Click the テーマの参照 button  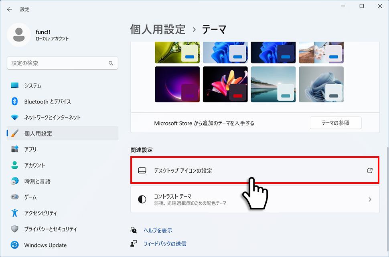pos(335,123)
